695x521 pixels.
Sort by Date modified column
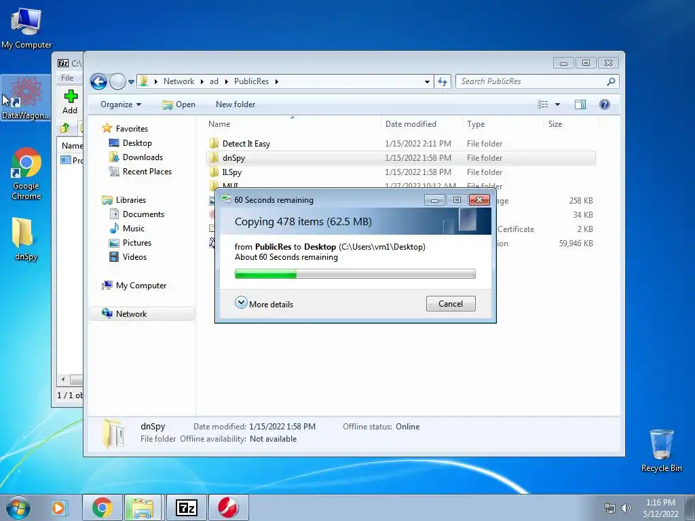421,124
